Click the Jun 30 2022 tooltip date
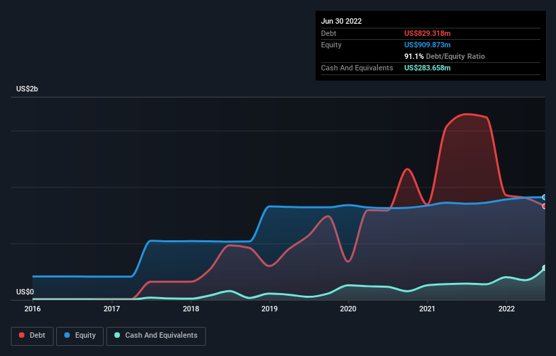This screenshot has width=556, height=356. click(x=341, y=21)
